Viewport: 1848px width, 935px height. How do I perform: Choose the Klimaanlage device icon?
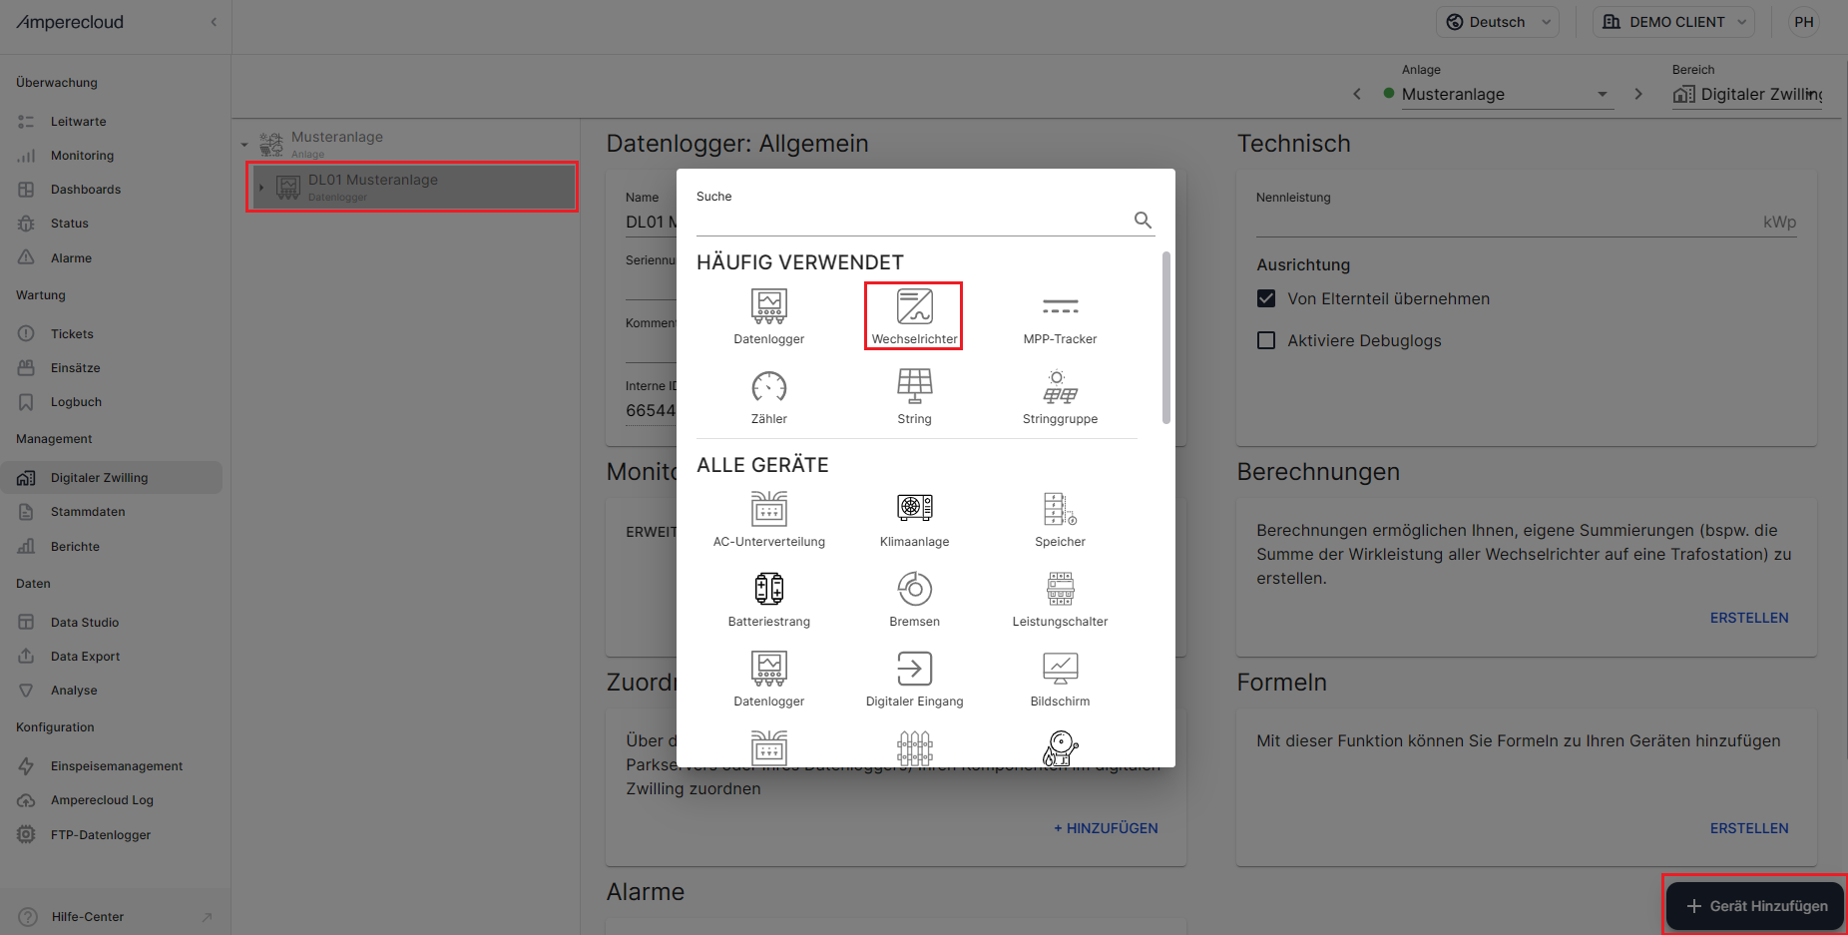point(914,509)
